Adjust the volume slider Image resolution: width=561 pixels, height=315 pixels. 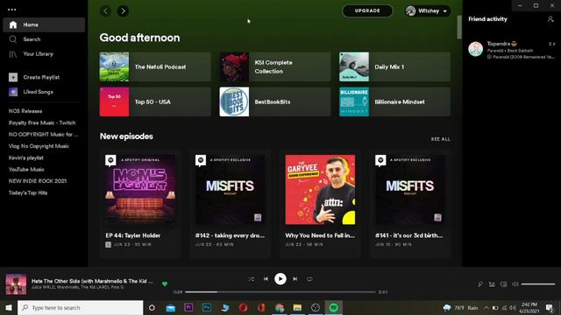click(x=538, y=284)
